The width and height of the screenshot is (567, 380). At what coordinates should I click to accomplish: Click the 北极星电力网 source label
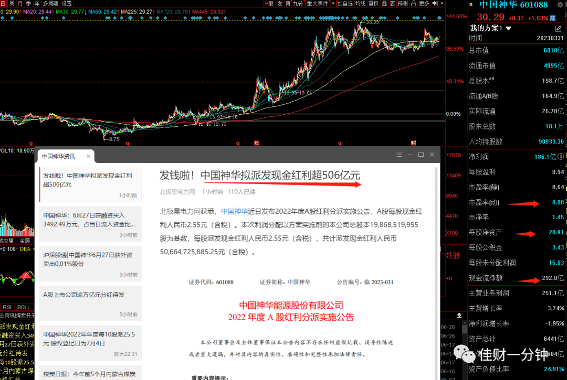point(177,192)
